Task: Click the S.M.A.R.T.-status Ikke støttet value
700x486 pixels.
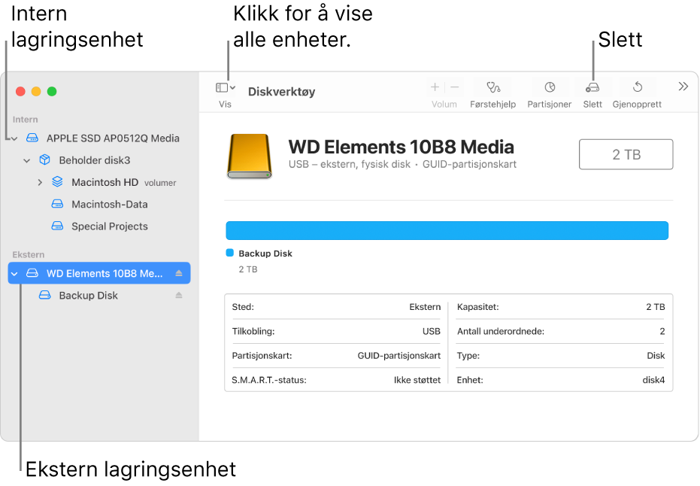Action: click(x=417, y=380)
